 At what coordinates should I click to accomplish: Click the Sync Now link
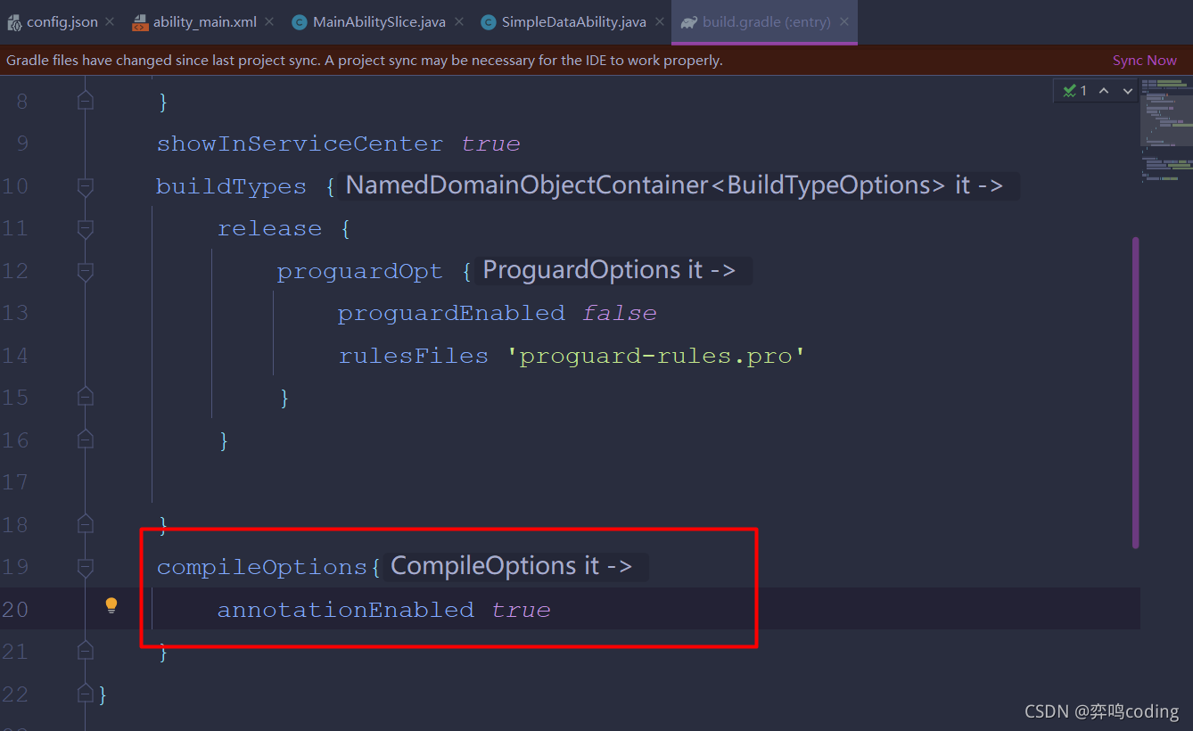1145,61
